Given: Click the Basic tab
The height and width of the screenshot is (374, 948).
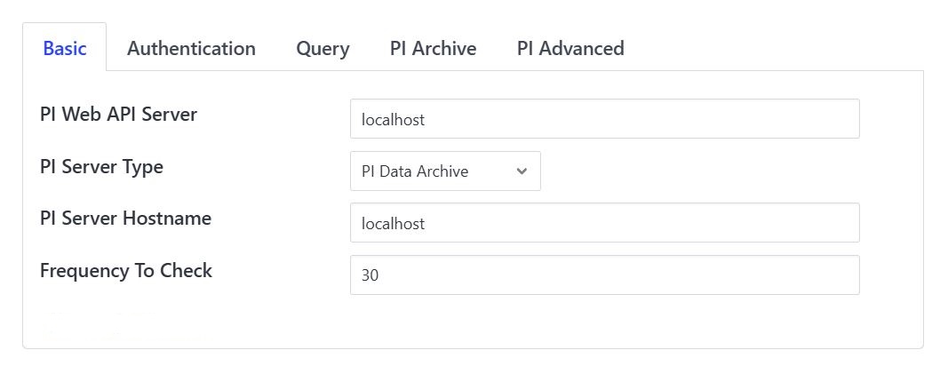Looking at the screenshot, I should [x=65, y=48].
